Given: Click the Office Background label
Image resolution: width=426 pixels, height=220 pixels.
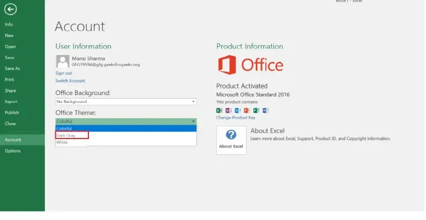Looking at the screenshot, I should (83, 93).
